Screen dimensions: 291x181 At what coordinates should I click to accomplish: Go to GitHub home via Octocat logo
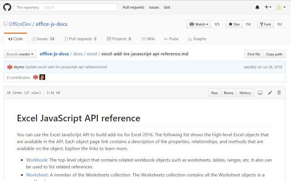7,7
